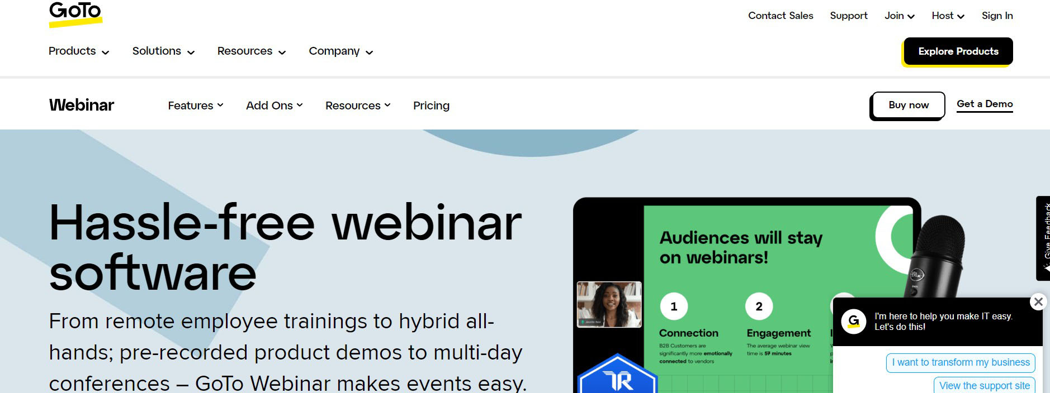Click the chat greeting message text
This screenshot has height=393, width=1050.
coord(943,322)
